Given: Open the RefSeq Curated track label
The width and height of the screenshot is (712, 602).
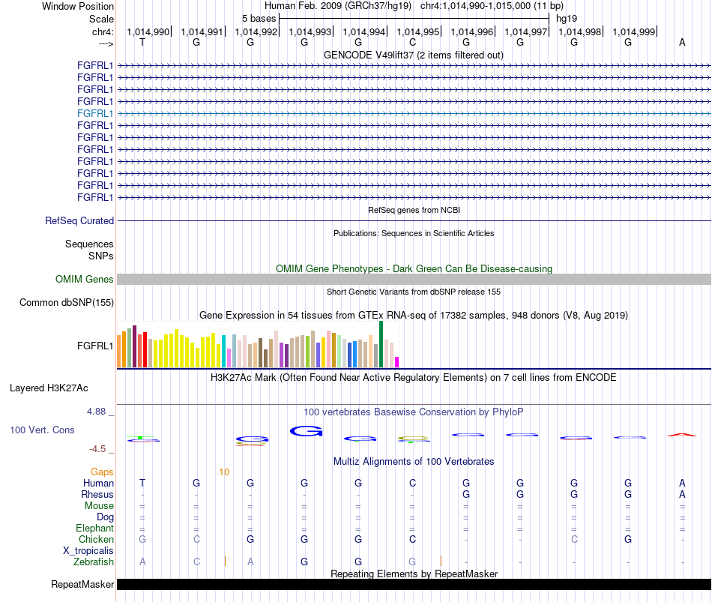Looking at the screenshot, I should click(x=79, y=221).
